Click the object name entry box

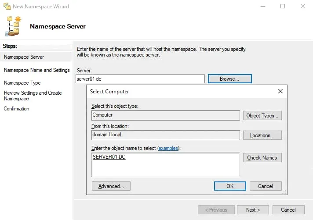pos(165,164)
